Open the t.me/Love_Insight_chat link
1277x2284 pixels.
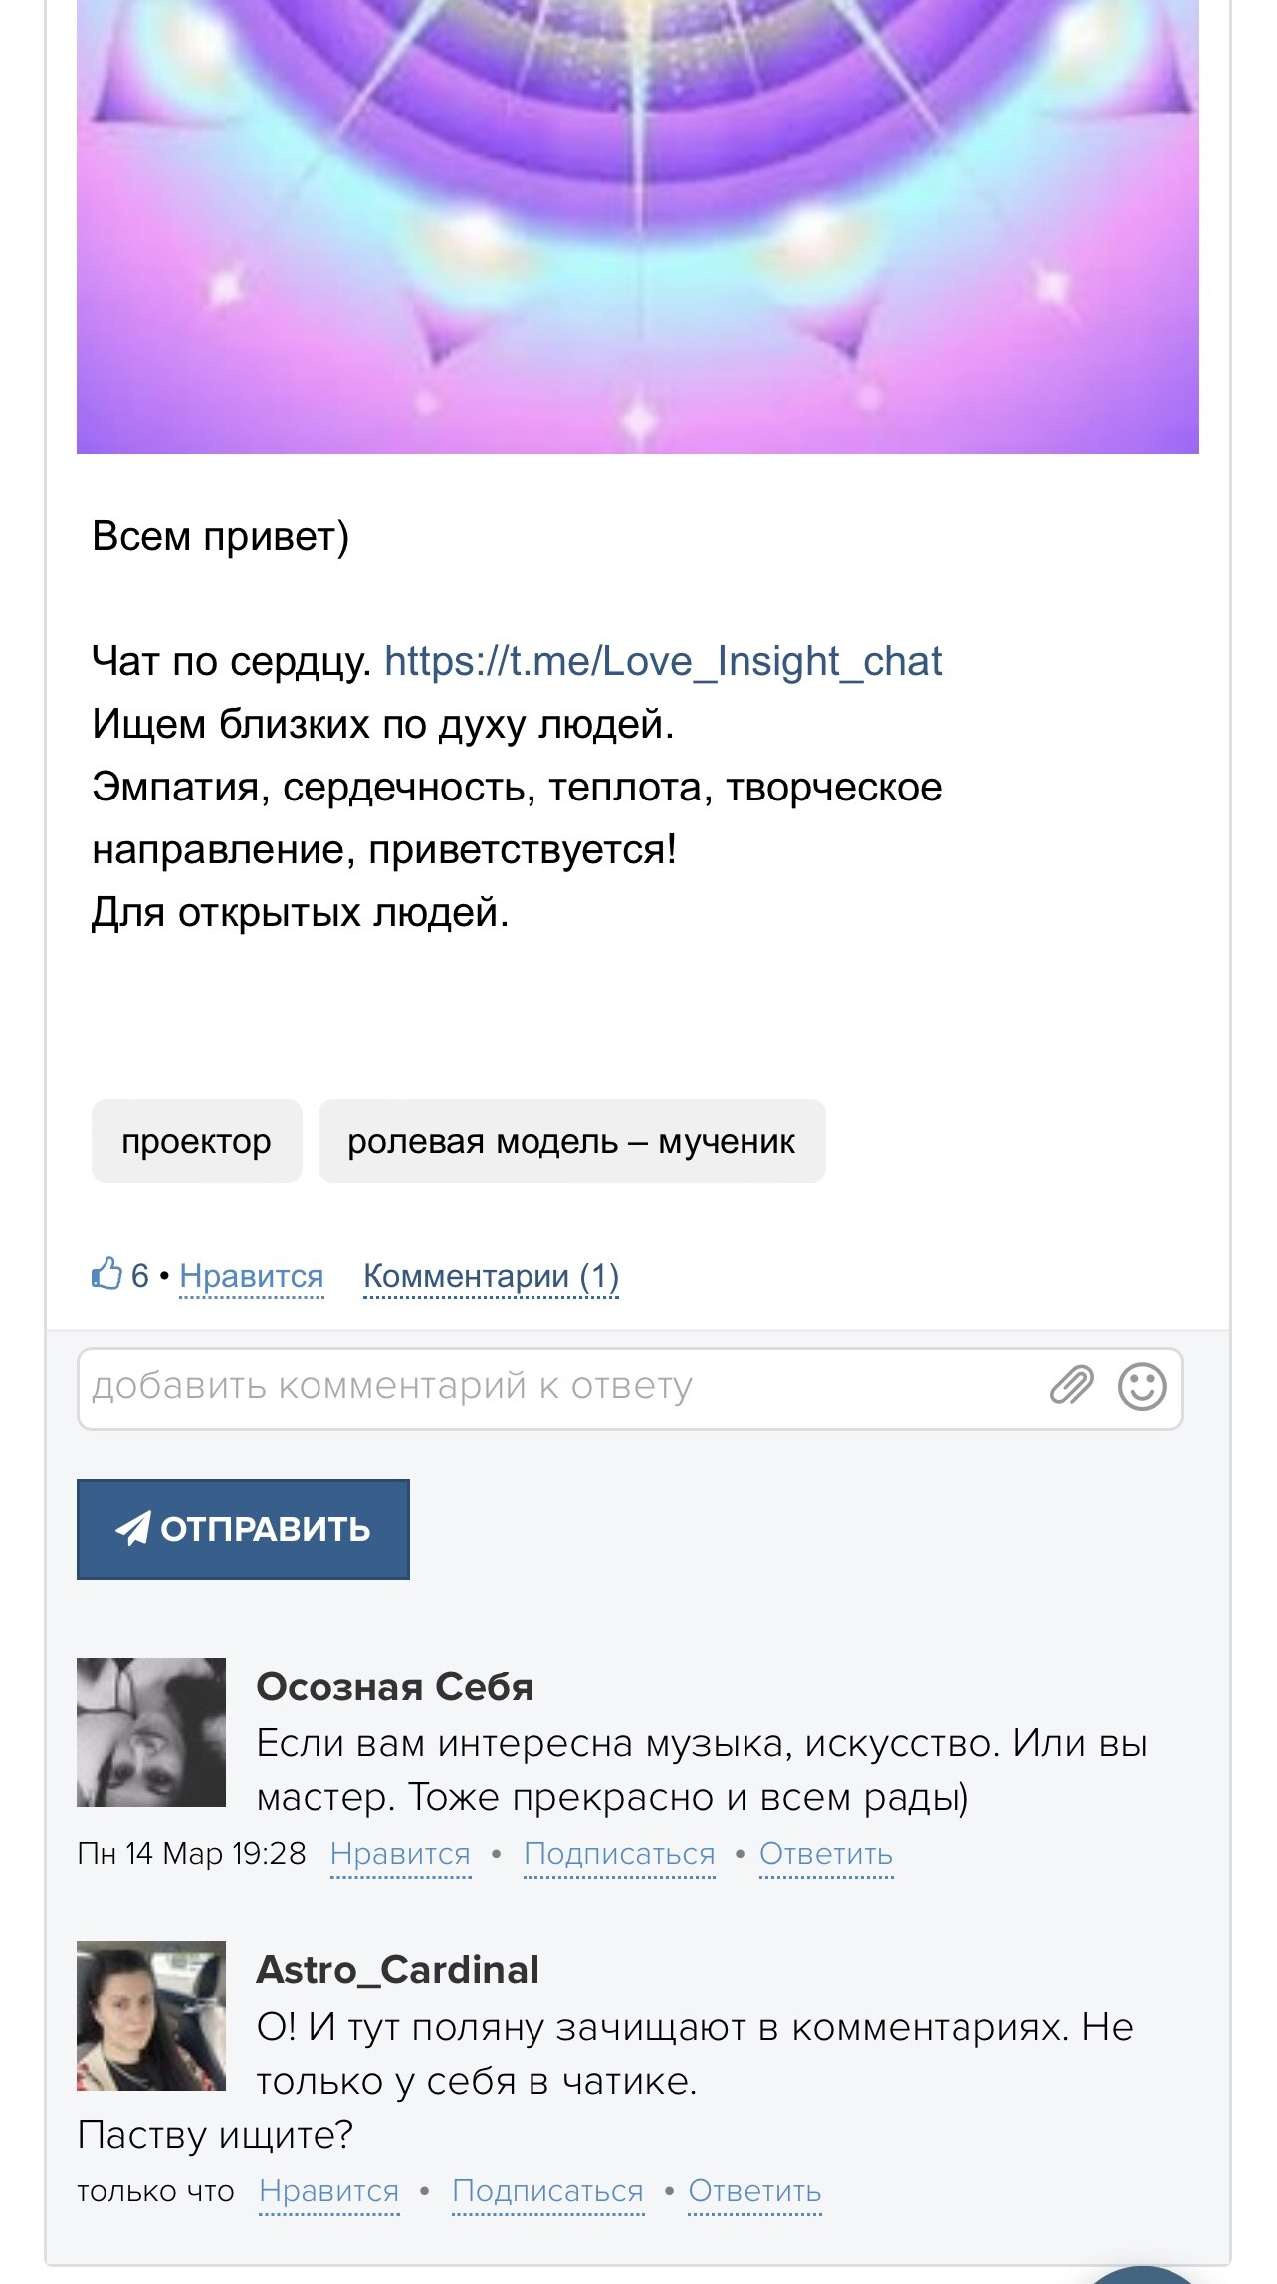point(662,661)
